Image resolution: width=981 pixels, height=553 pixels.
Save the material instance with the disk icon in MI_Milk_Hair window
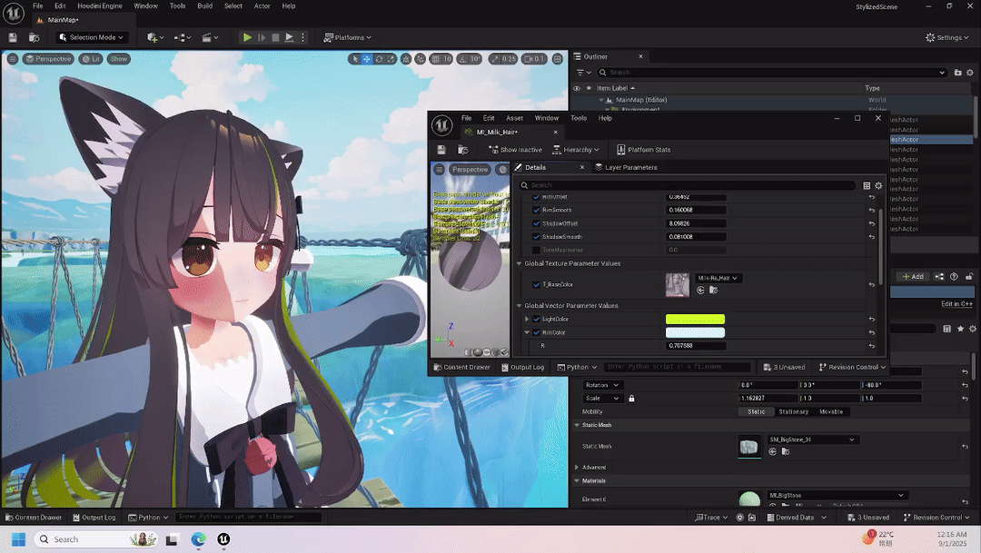pyautogui.click(x=441, y=150)
